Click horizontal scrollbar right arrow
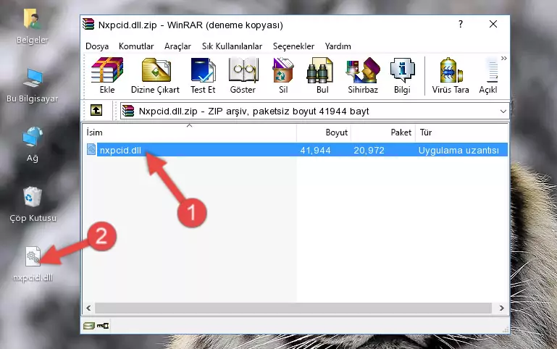The height and width of the screenshot is (349, 557). point(501,308)
